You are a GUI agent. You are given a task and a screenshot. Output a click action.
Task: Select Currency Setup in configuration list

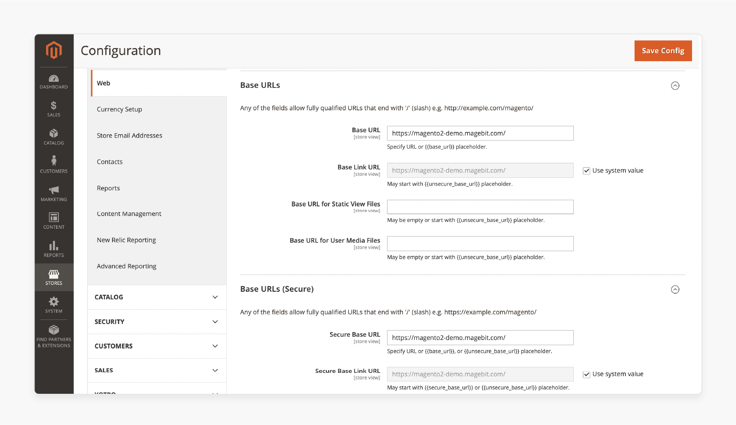pyautogui.click(x=120, y=109)
